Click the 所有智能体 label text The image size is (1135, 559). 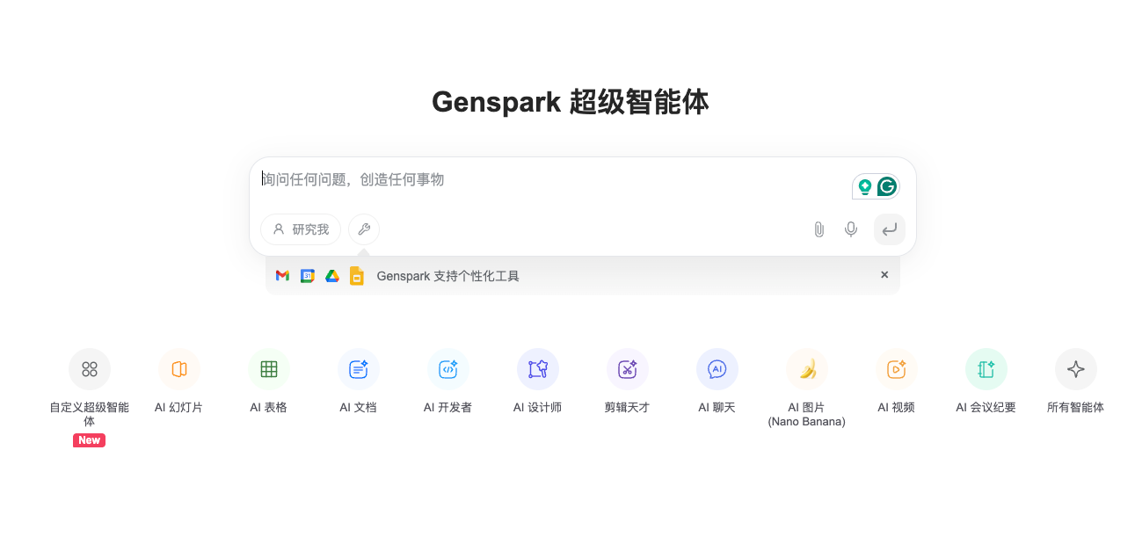pyautogui.click(x=1076, y=408)
